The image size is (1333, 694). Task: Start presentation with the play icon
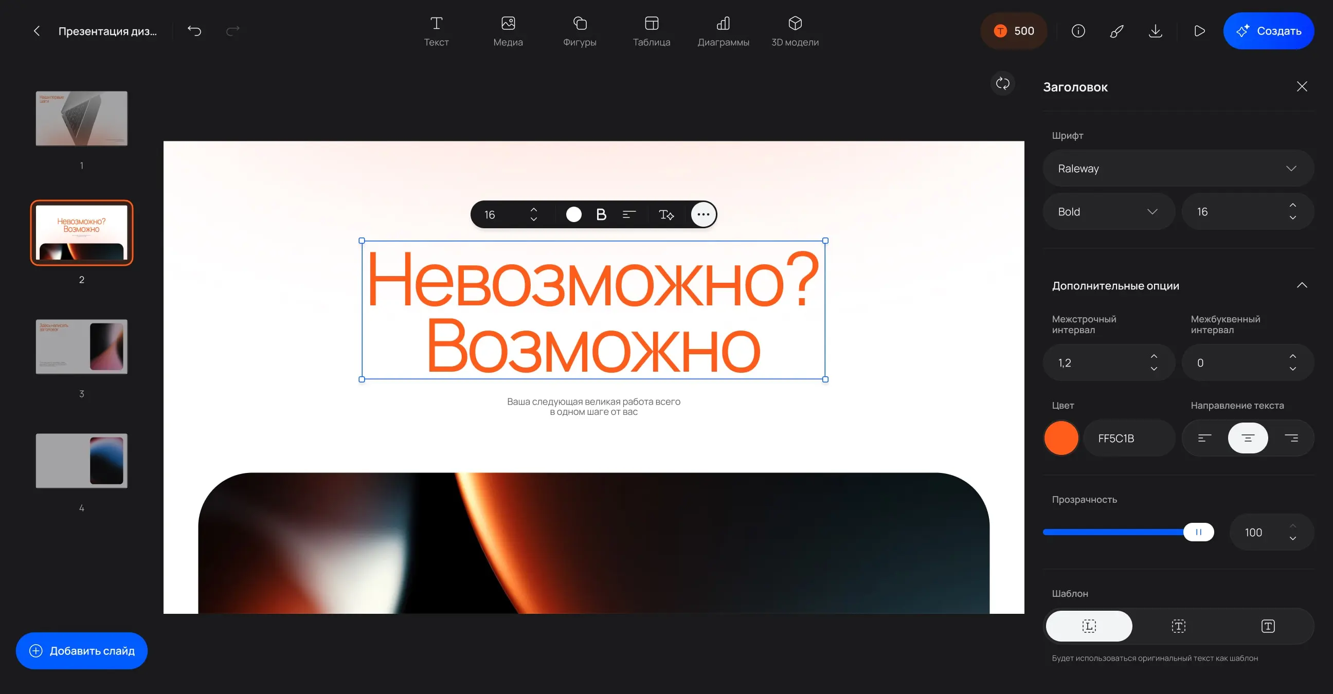click(1199, 31)
